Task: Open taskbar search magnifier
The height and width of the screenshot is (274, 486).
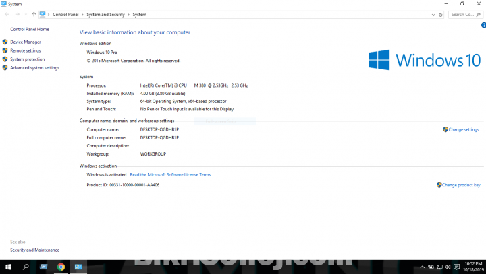Action: (26, 267)
